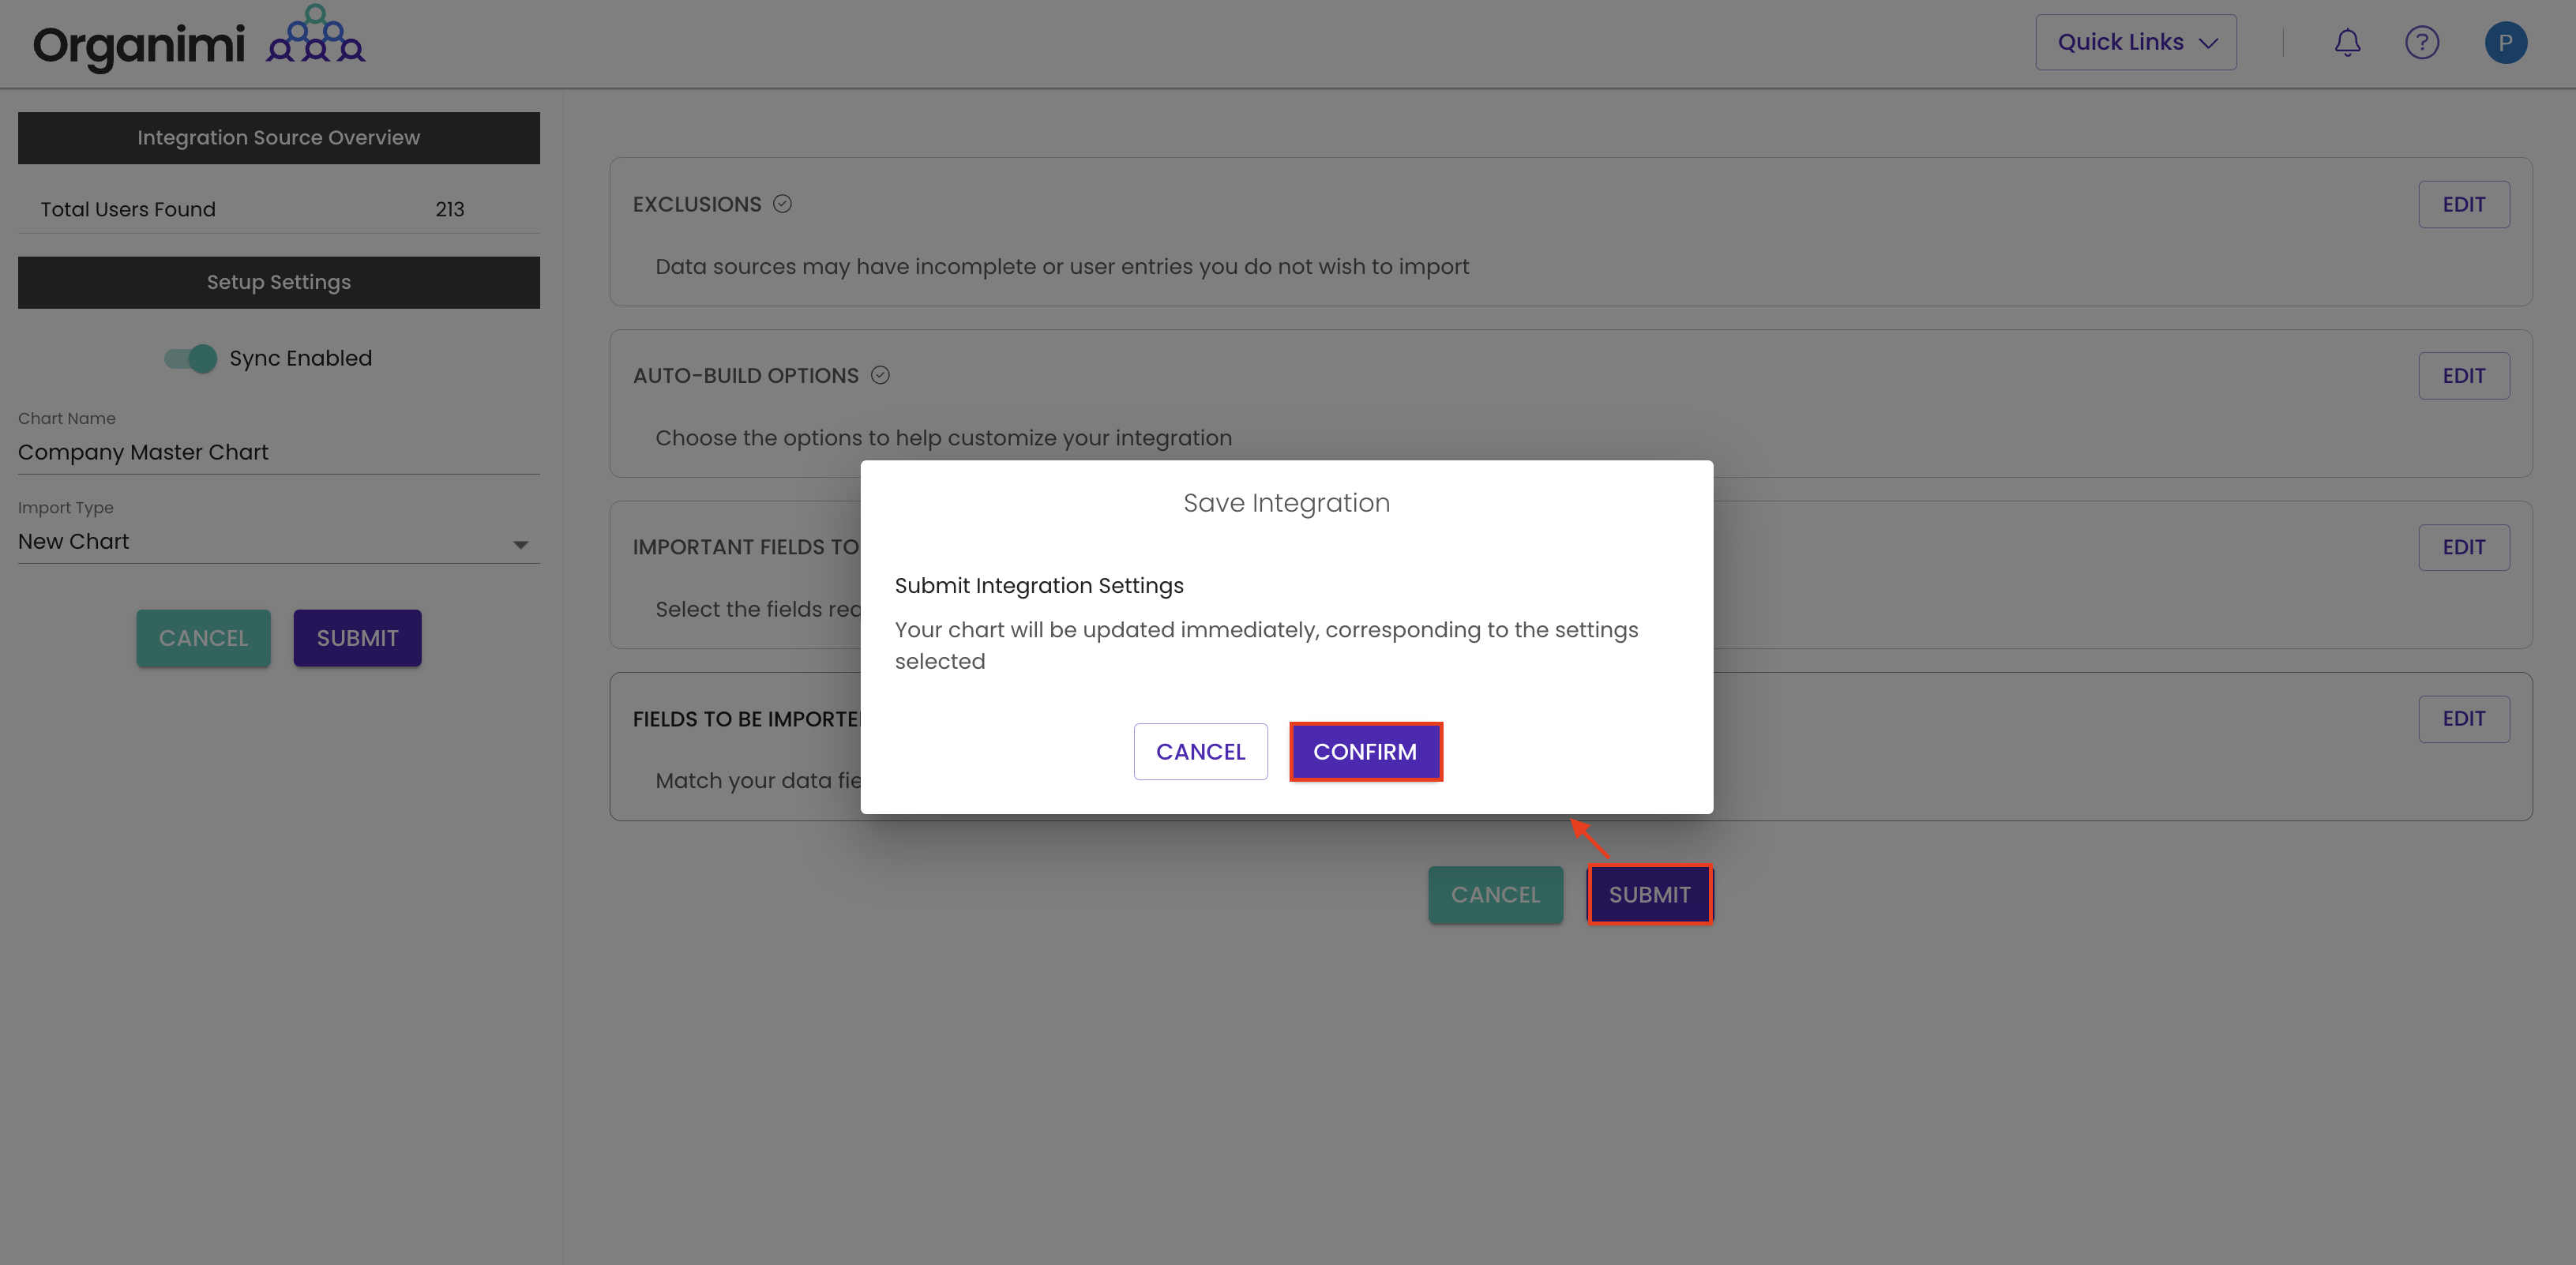Image resolution: width=2576 pixels, height=1265 pixels.
Task: Select the Integration Source Overview header
Action: pyautogui.click(x=278, y=138)
